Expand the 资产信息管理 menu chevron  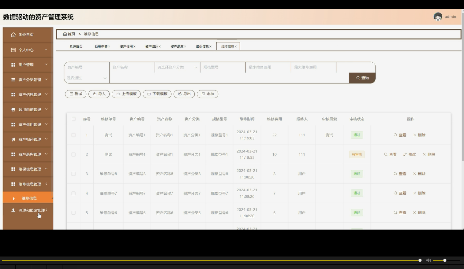[46, 94]
